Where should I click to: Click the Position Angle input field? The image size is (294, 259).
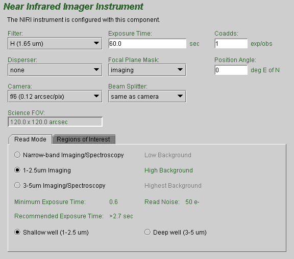[231, 70]
